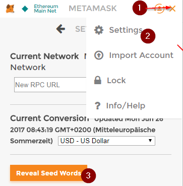Image resolution: width=183 pixels, height=186 pixels.
Task: Open the Info/Help menu entry
Action: click(x=126, y=106)
